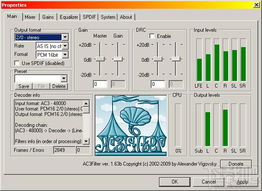262x191 pixels.
Task: Click the Decoder info scroll down arrow
Action: click(x=86, y=141)
